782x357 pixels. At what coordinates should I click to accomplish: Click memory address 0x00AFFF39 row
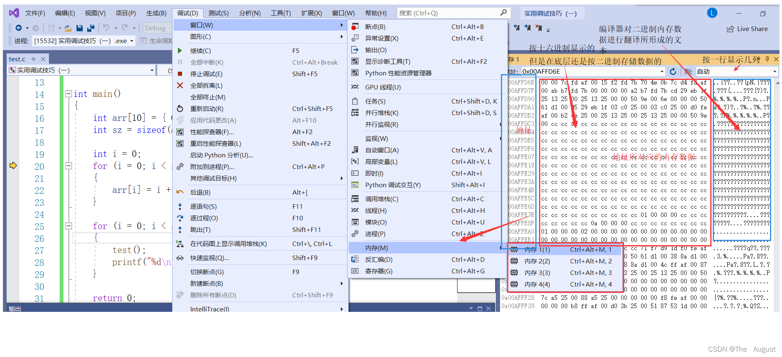pos(634,306)
